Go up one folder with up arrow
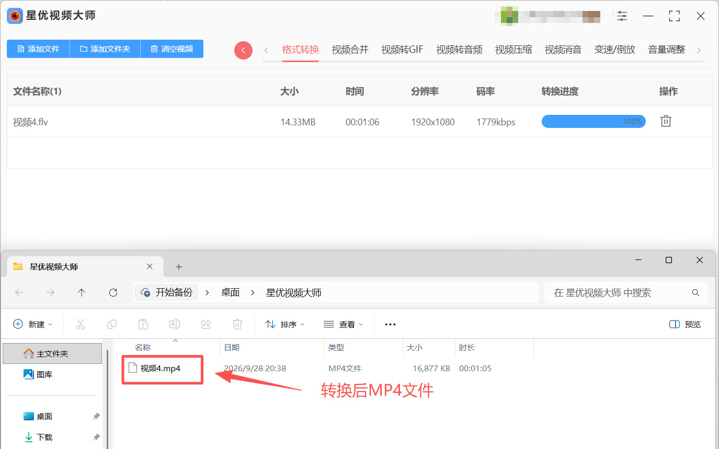Image resolution: width=719 pixels, height=449 pixels. pos(82,292)
